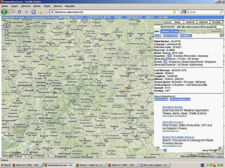Viewport: 225px width, 168px height.
Task: Click the stop loading X icon
Action: pos(26,12)
